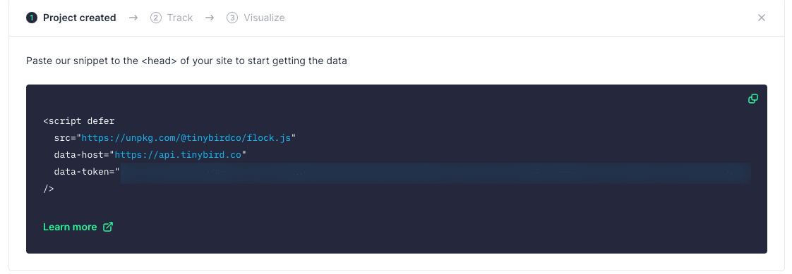
Task: Click the arrow between Track and Visualize
Action: 210,18
